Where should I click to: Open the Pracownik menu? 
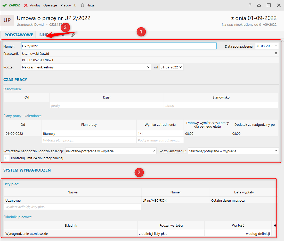click(x=68, y=5)
